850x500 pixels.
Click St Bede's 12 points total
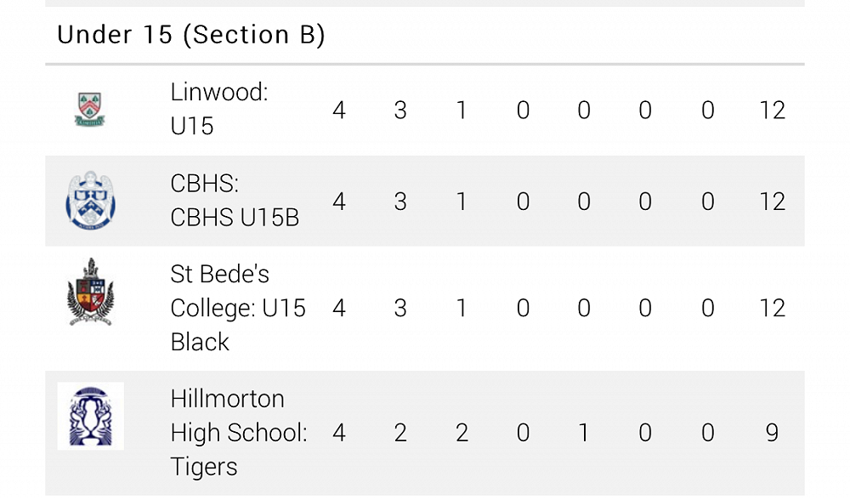click(772, 308)
